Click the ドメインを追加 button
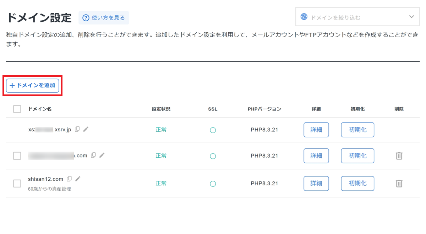Screen dimensions: 426x234 click(x=33, y=86)
